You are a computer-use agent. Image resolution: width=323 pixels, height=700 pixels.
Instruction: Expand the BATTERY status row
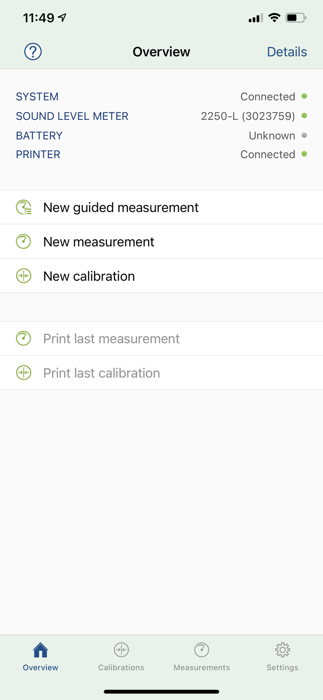pos(161,135)
